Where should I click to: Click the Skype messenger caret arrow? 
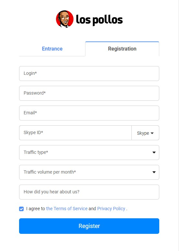coord(152,133)
